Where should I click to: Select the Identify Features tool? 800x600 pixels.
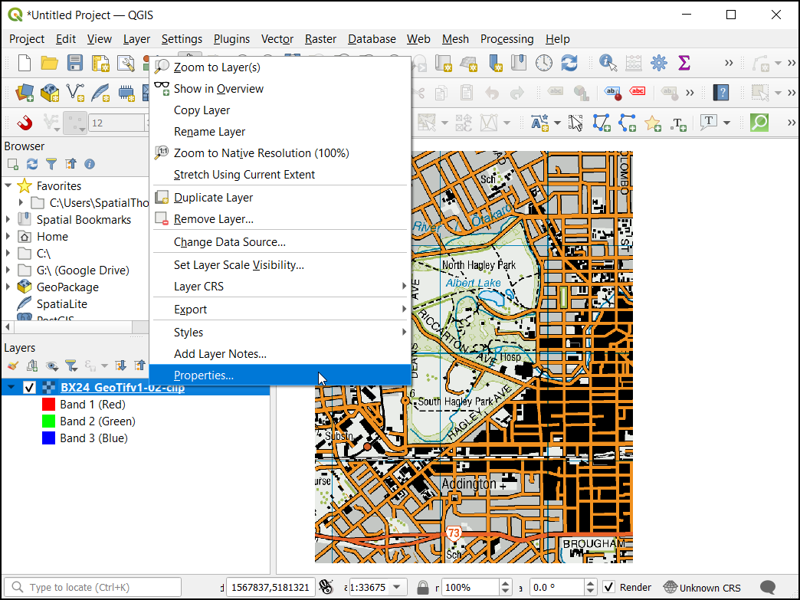[608, 63]
